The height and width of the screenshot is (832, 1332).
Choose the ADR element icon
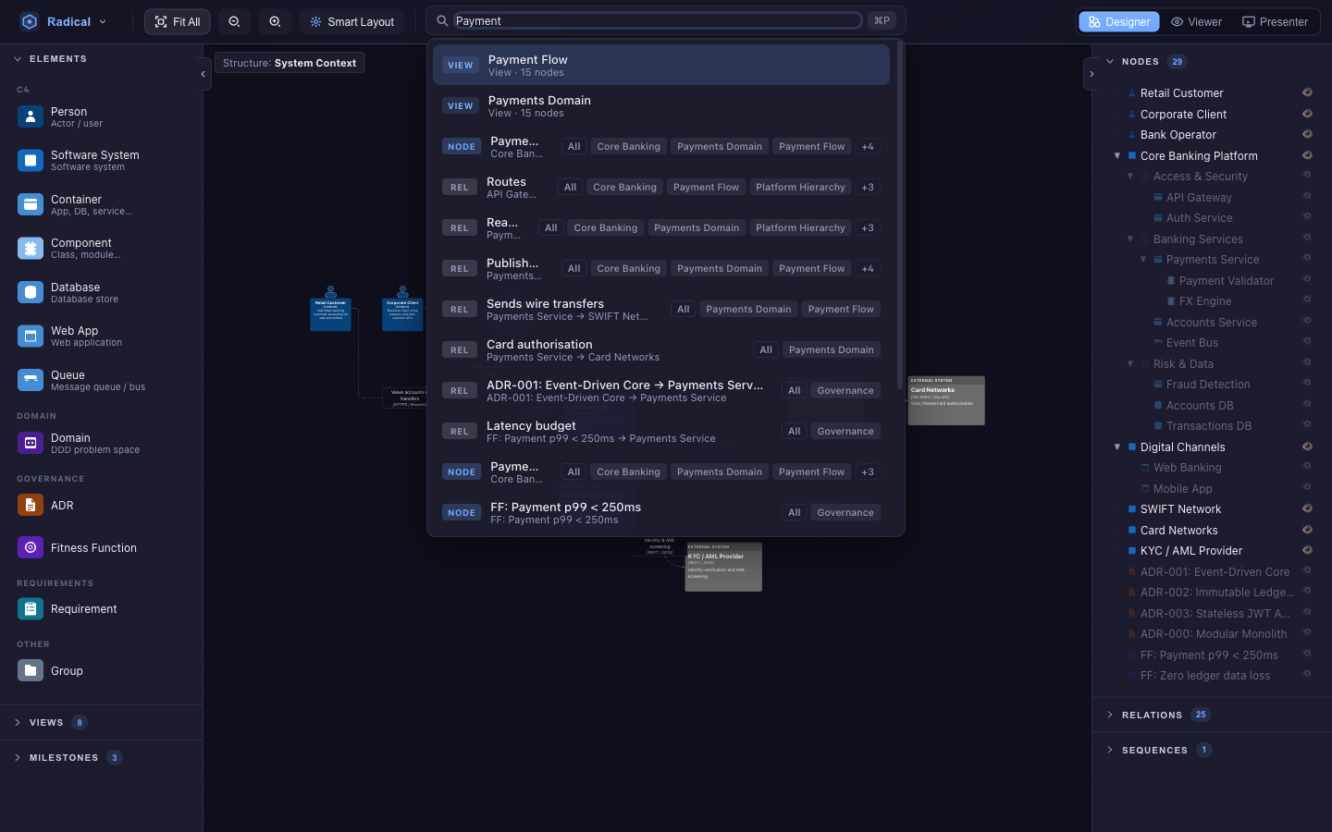31,505
